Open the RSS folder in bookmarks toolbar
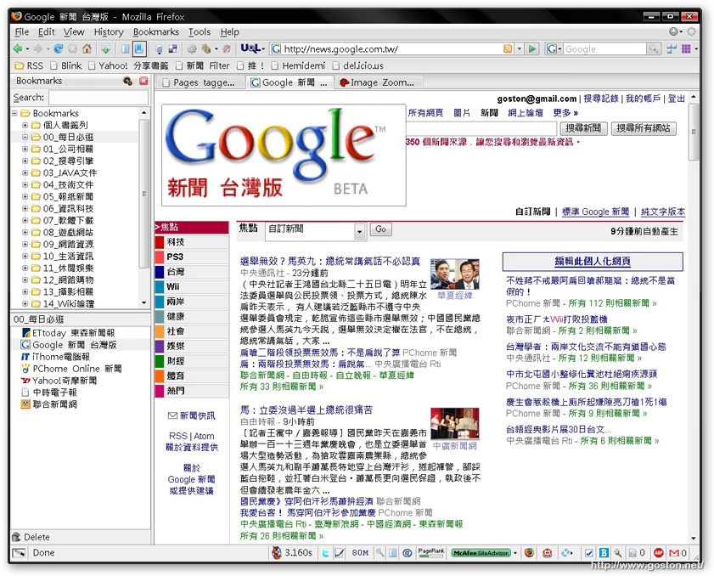The width and height of the screenshot is (714, 576). pos(29,65)
